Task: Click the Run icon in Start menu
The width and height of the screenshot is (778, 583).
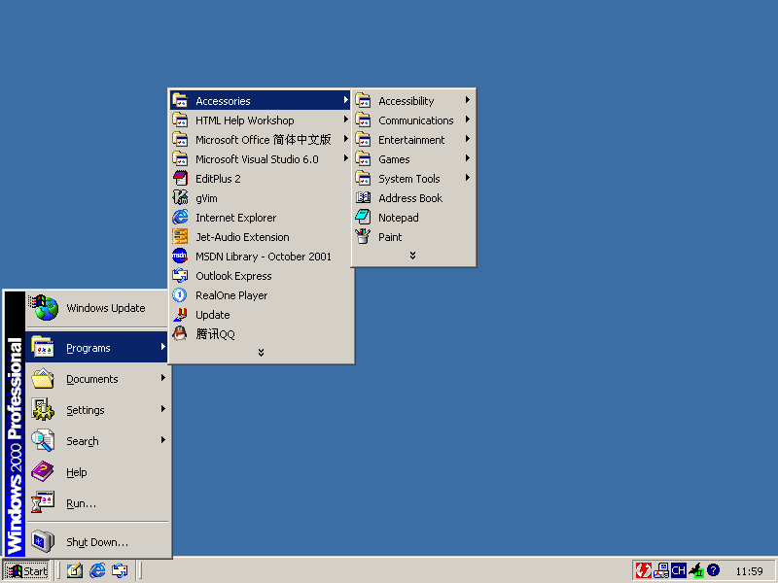Action: tap(43, 502)
